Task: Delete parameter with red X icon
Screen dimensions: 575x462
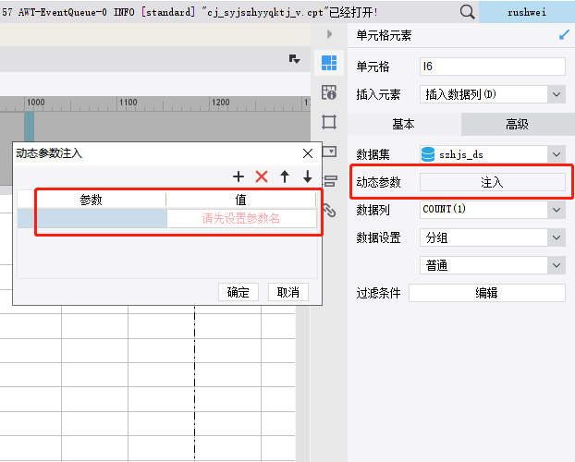Action: (x=262, y=176)
